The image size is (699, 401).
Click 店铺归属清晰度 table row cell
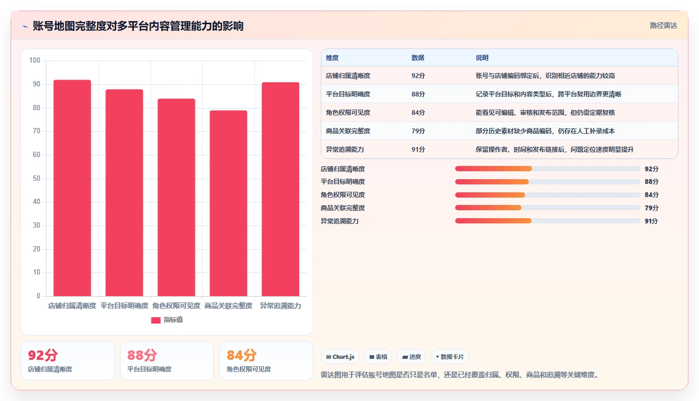click(348, 76)
